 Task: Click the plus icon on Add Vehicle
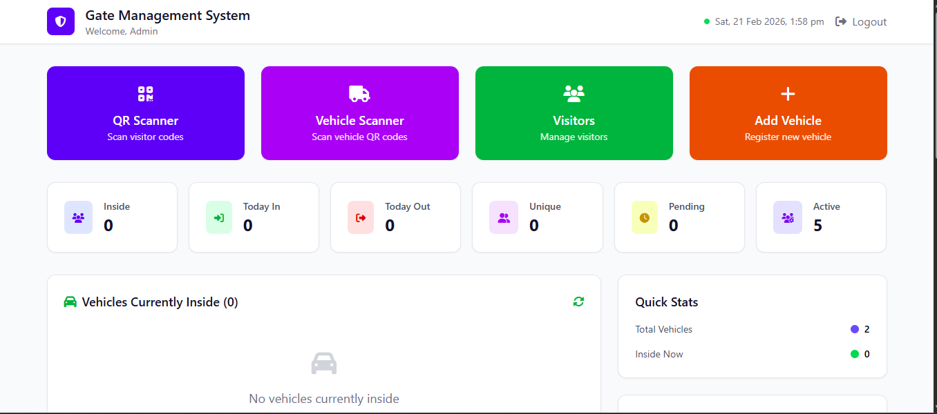click(788, 93)
